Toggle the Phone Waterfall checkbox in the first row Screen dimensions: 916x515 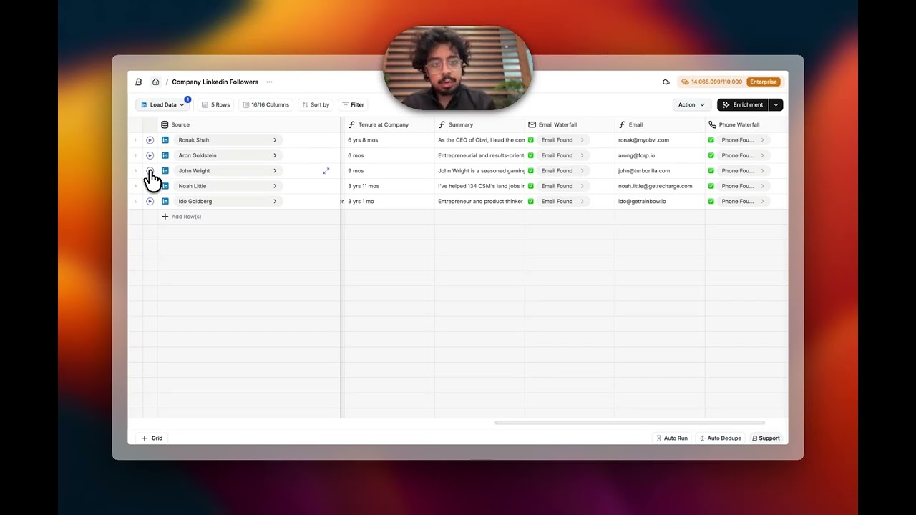(x=711, y=140)
